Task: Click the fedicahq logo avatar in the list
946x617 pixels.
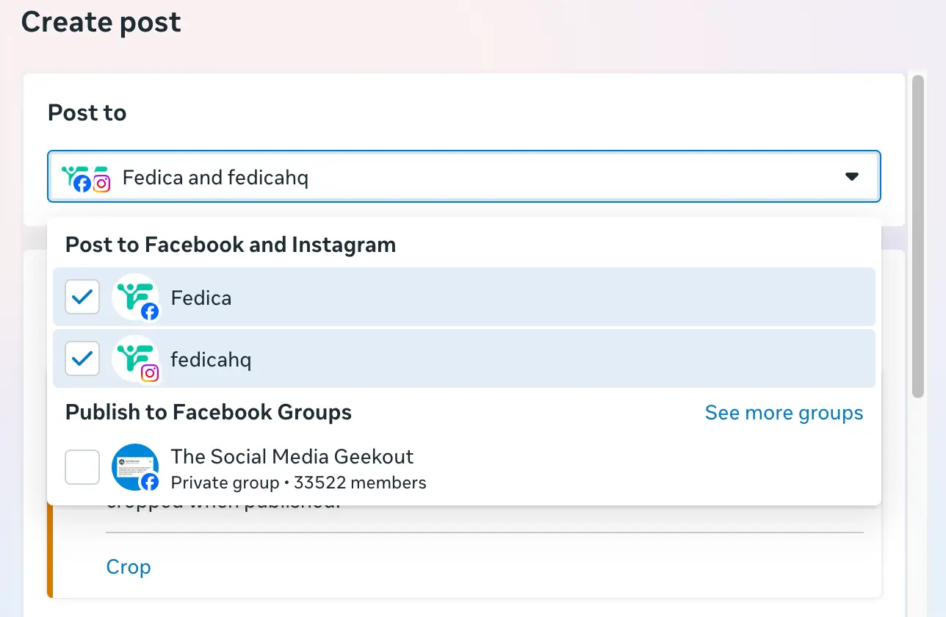Action: point(133,356)
